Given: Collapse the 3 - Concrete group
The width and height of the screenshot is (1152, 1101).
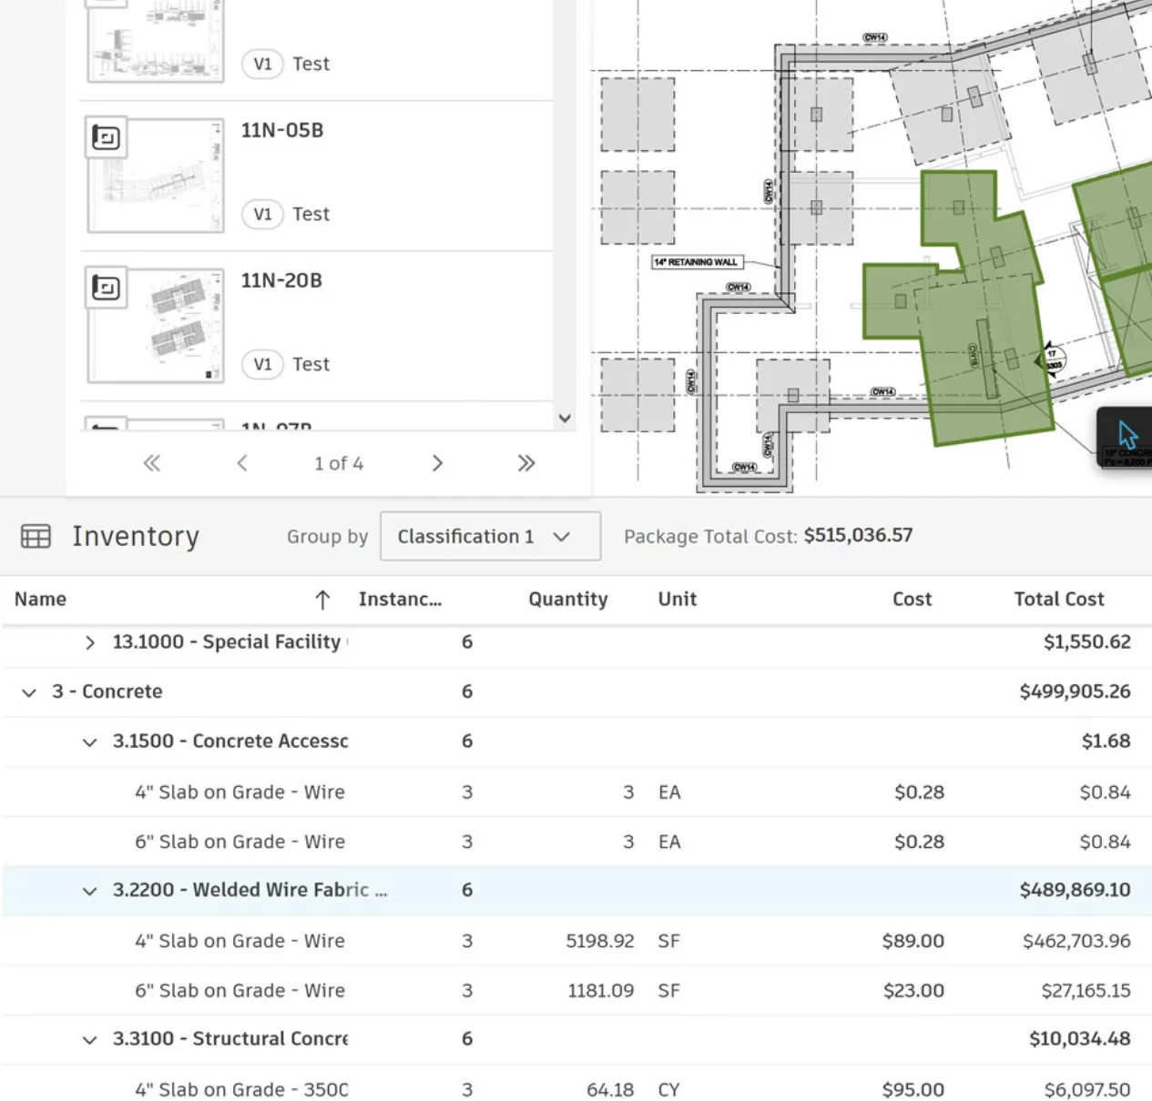Looking at the screenshot, I should coord(29,692).
